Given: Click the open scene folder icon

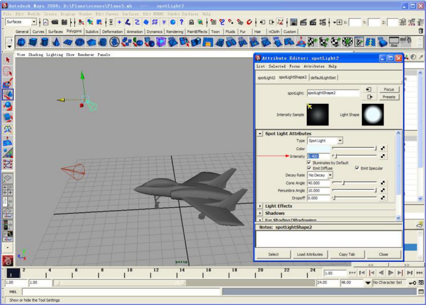Looking at the screenshot, I should (x=55, y=22).
